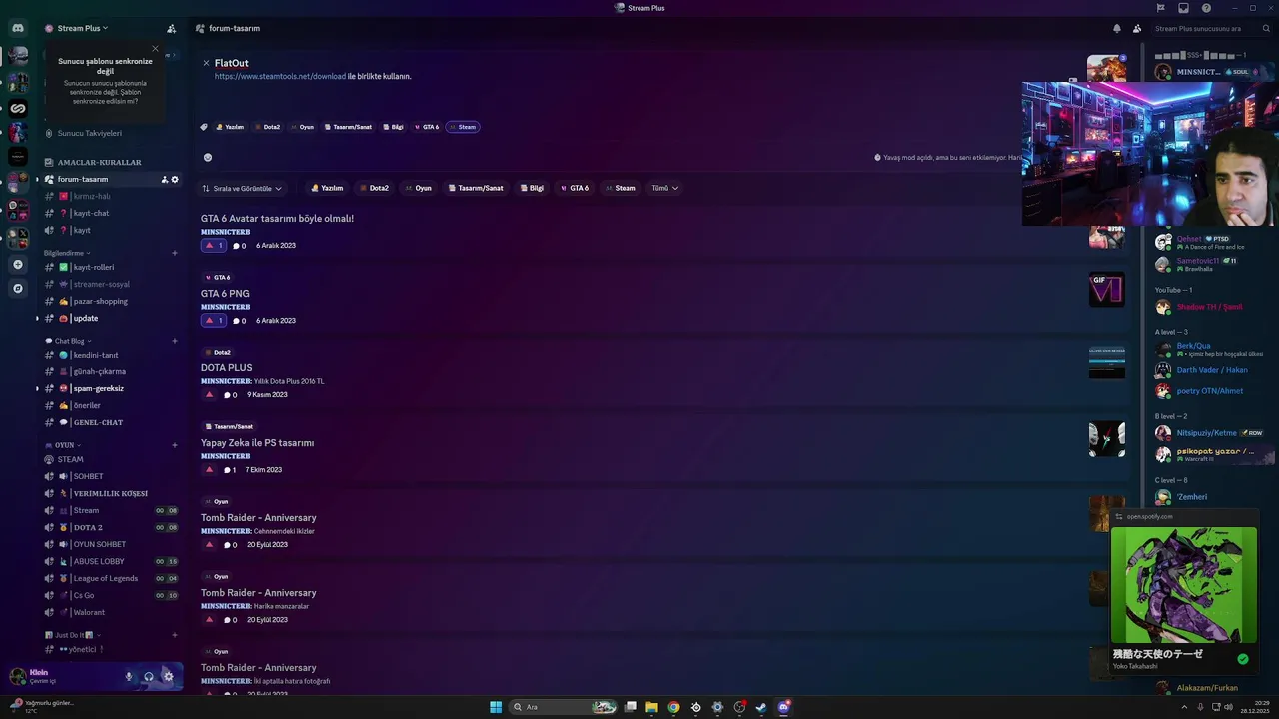Filter forum by GTA 6 tag

tap(575, 188)
